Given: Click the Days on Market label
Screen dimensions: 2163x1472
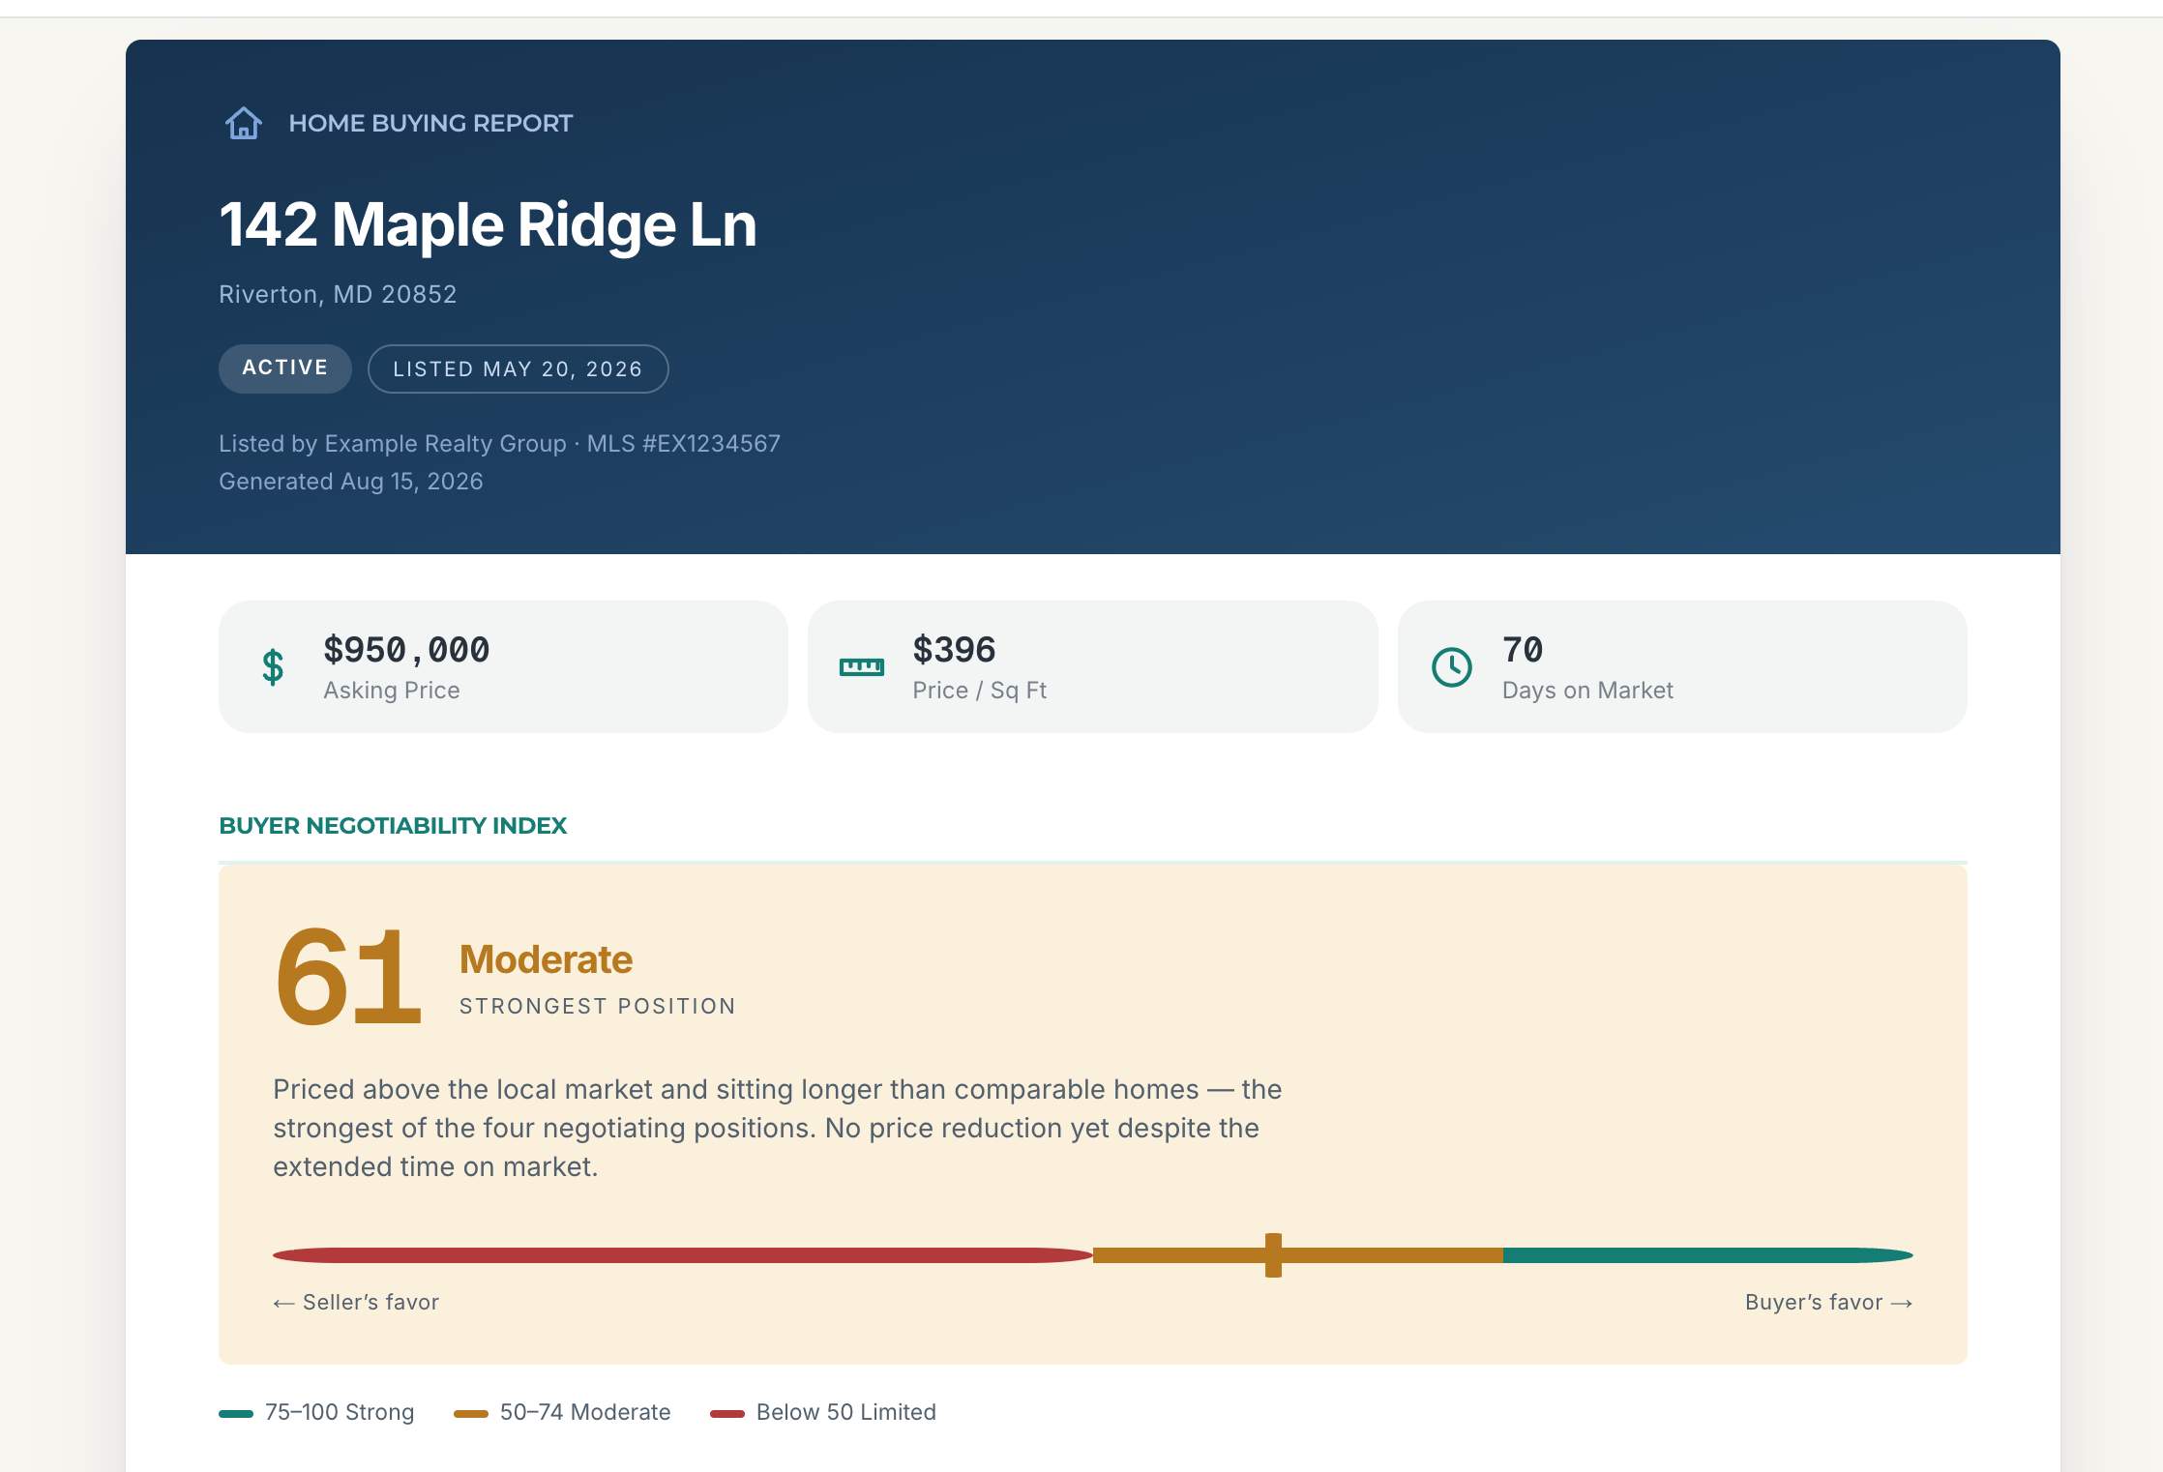Looking at the screenshot, I should click(x=1587, y=690).
